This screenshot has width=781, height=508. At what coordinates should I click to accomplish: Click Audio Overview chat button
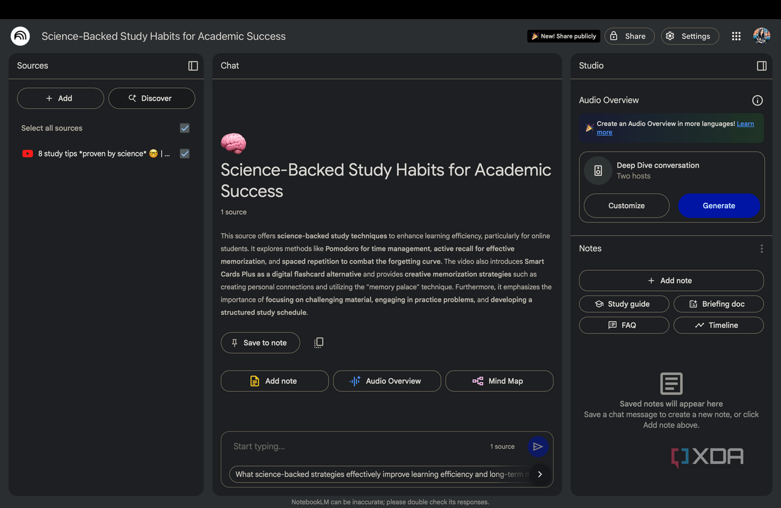387,381
